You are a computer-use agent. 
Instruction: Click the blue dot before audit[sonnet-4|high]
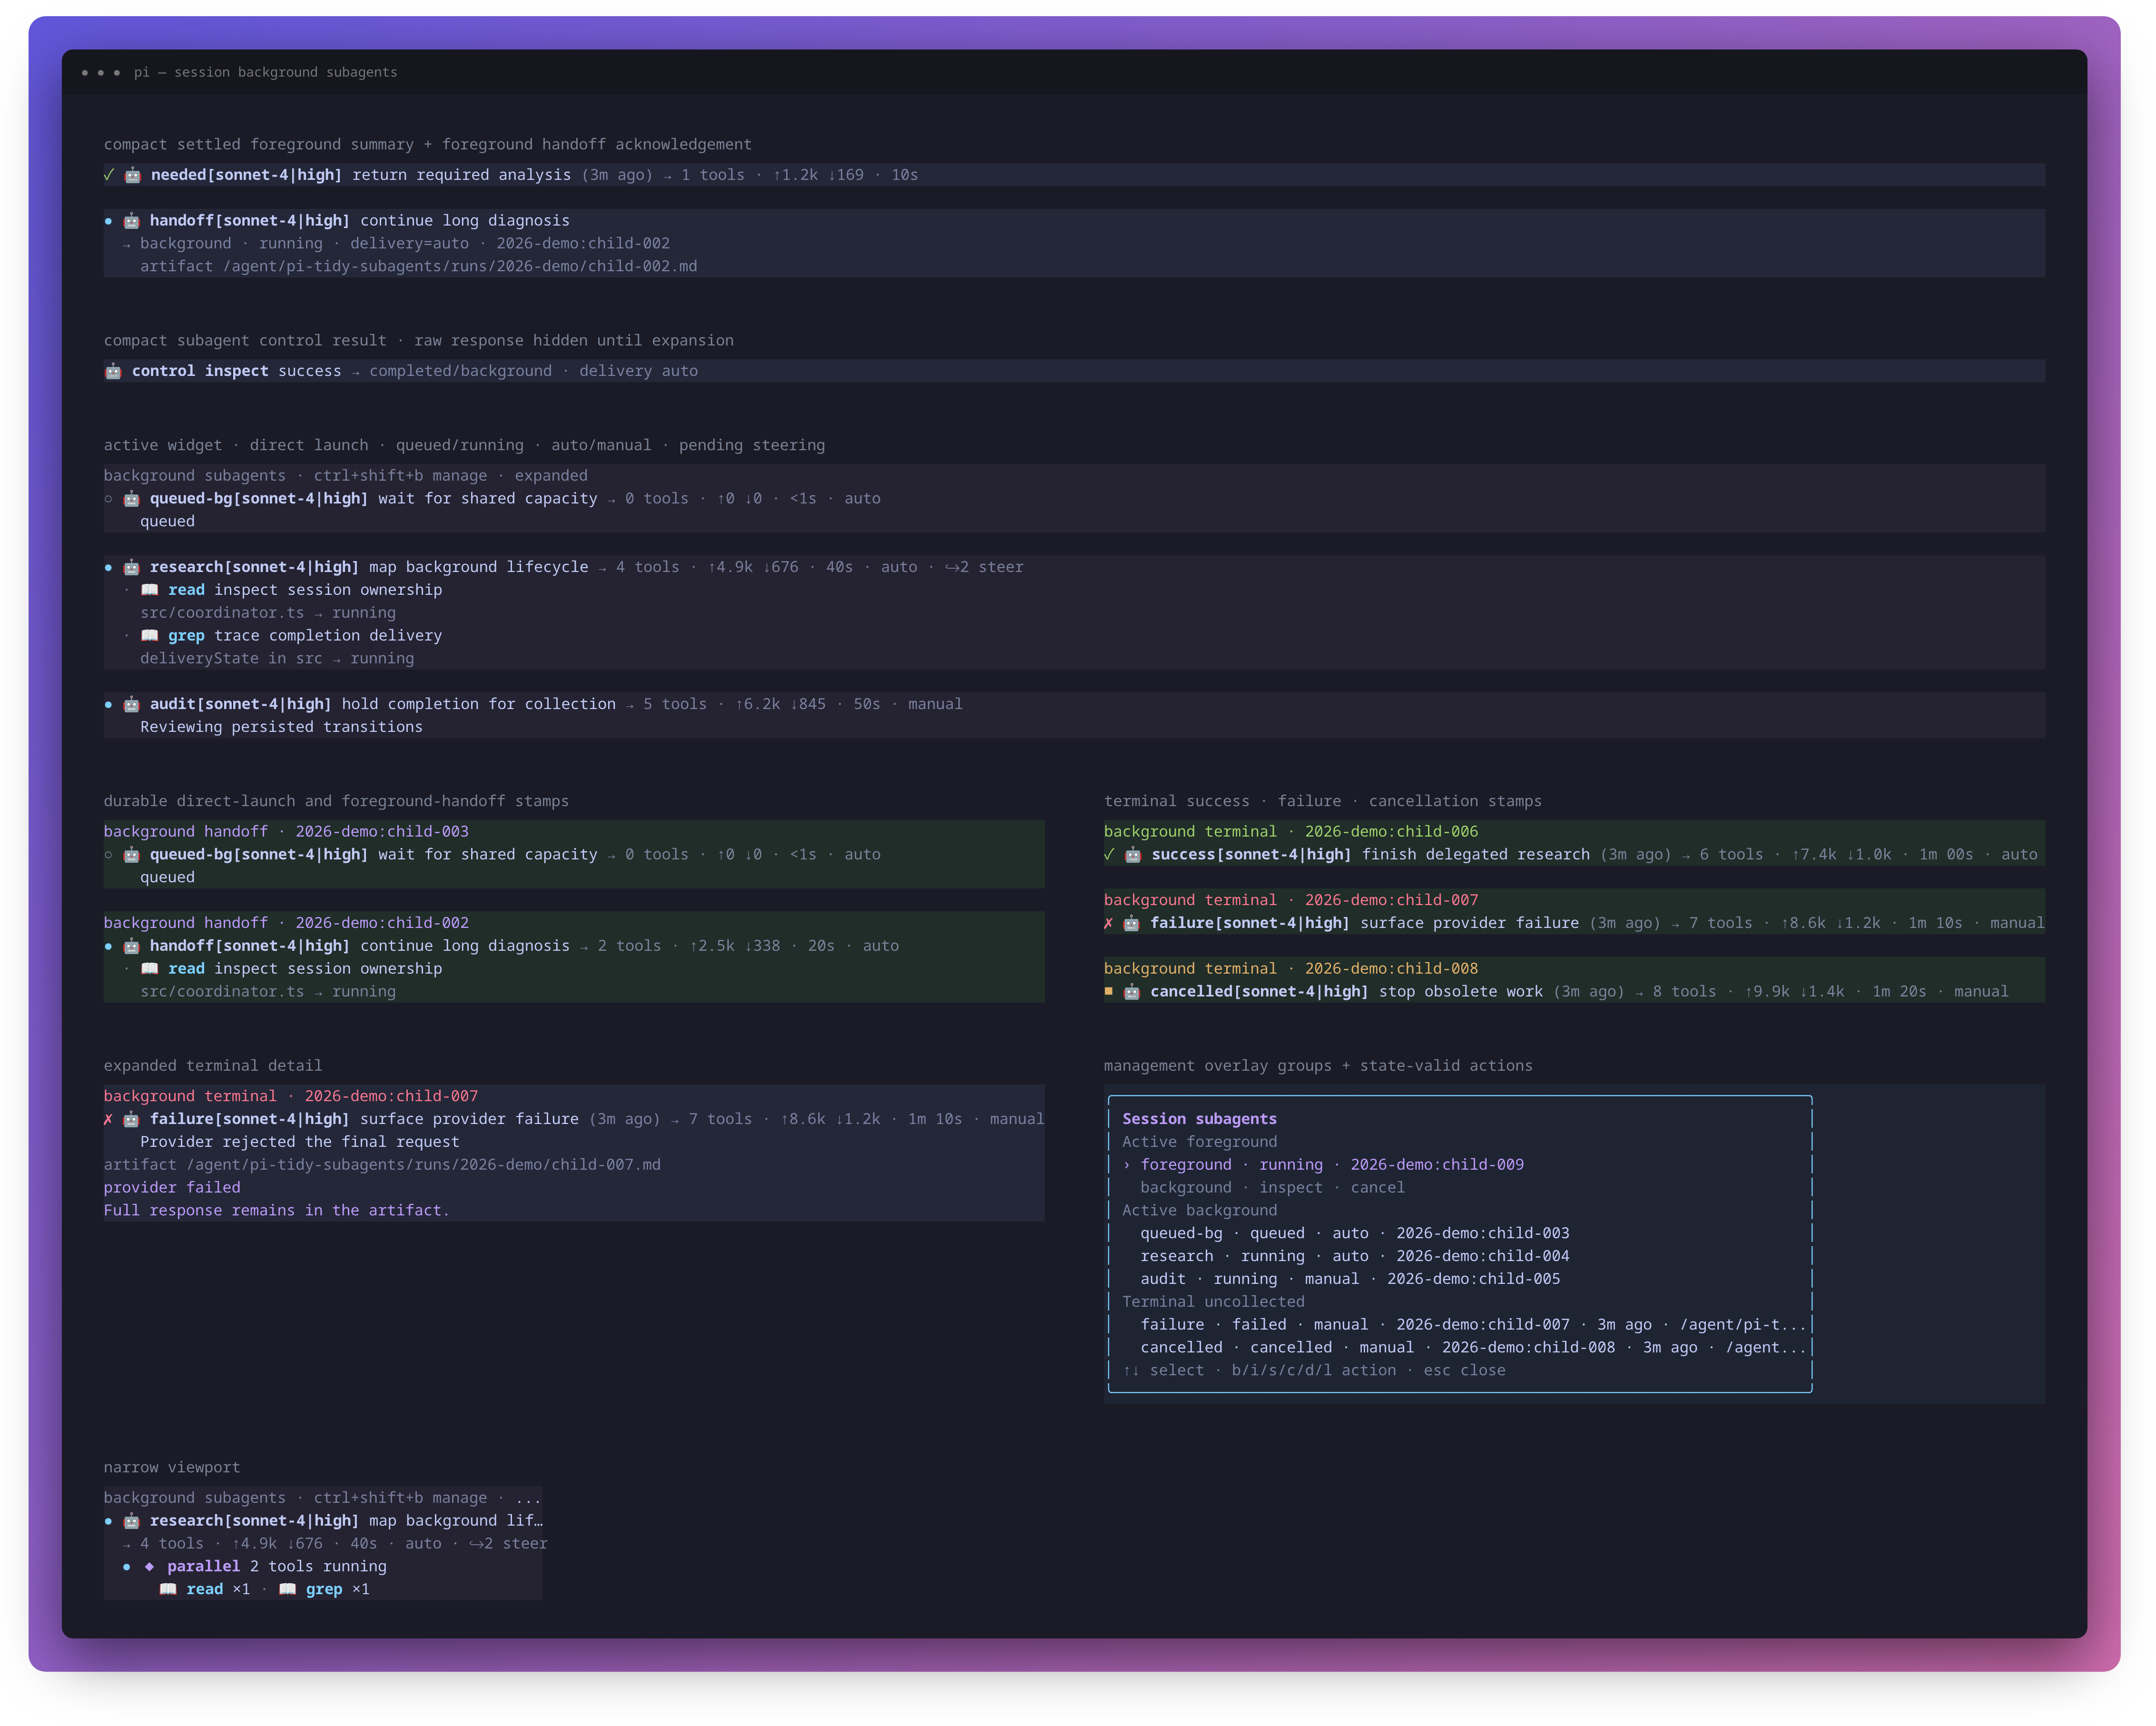(108, 704)
